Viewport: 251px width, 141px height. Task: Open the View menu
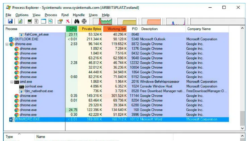[x=36, y=15]
